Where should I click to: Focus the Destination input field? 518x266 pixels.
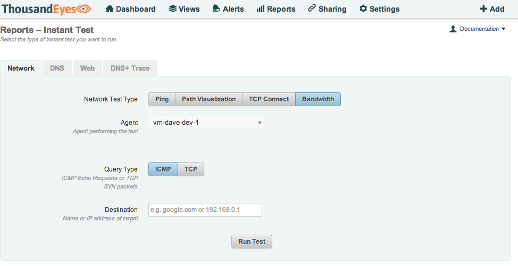click(205, 210)
